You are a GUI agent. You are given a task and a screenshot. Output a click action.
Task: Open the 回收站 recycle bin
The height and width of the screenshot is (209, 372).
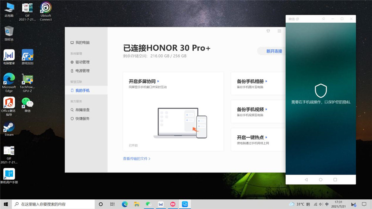[x=9, y=33]
